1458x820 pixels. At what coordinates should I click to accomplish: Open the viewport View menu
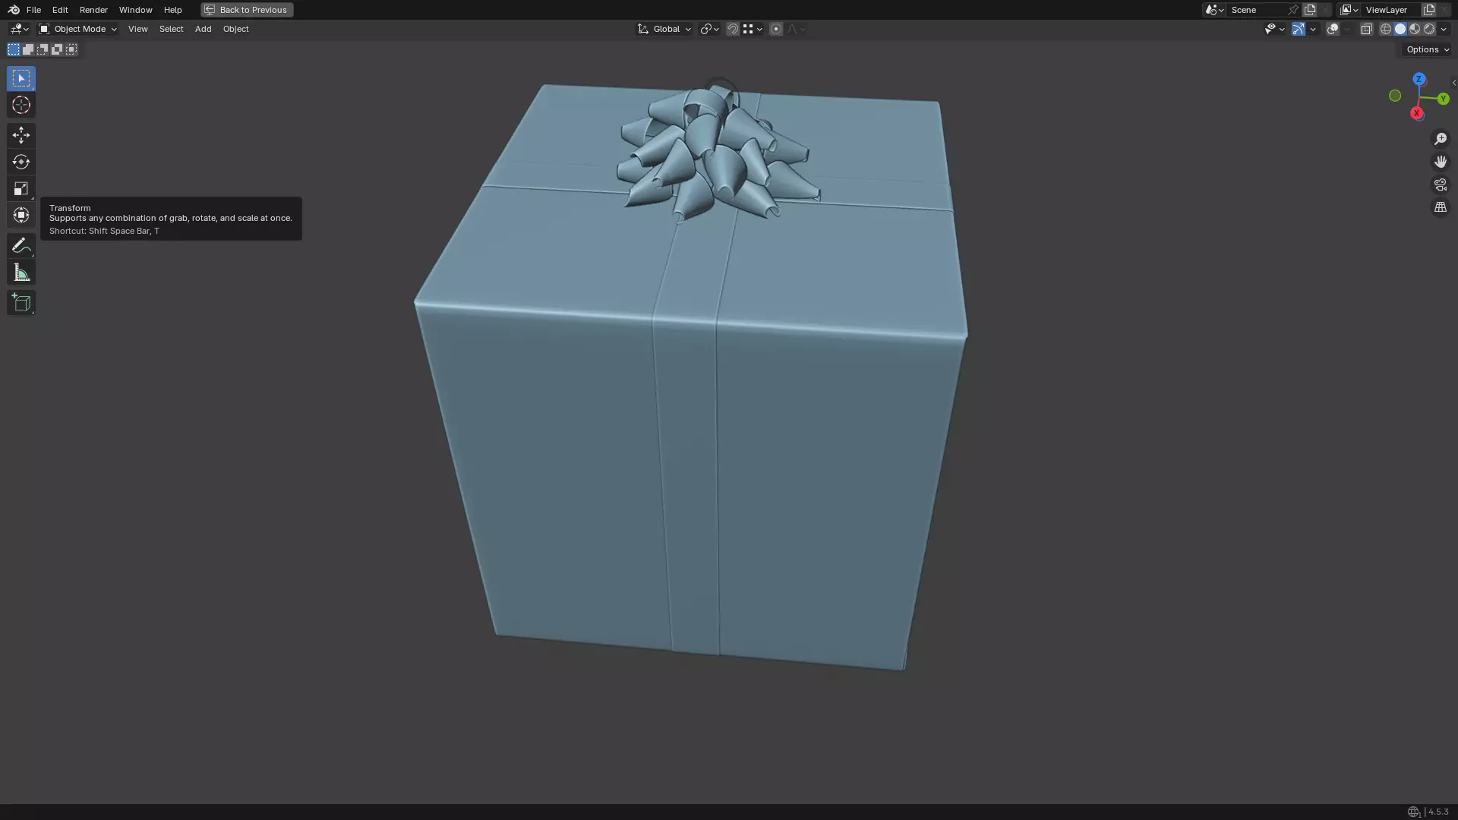tap(137, 29)
